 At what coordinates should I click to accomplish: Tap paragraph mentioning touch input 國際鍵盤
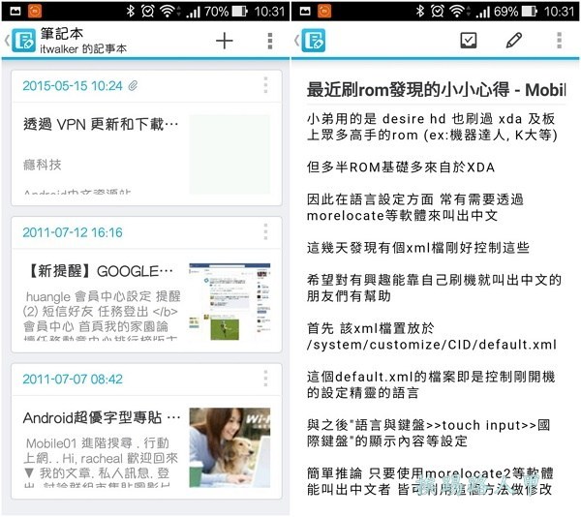pyautogui.click(x=429, y=433)
